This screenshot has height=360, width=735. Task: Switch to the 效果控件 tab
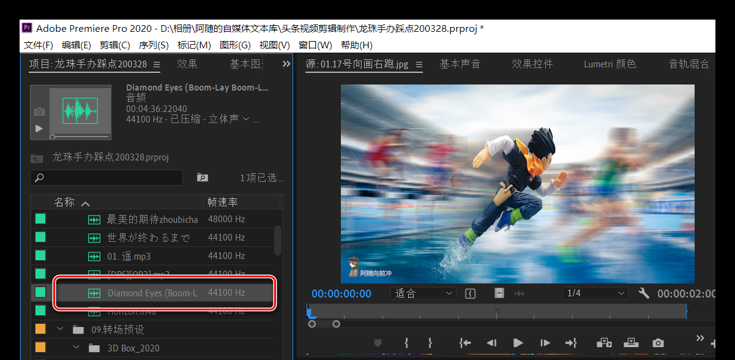click(x=532, y=64)
